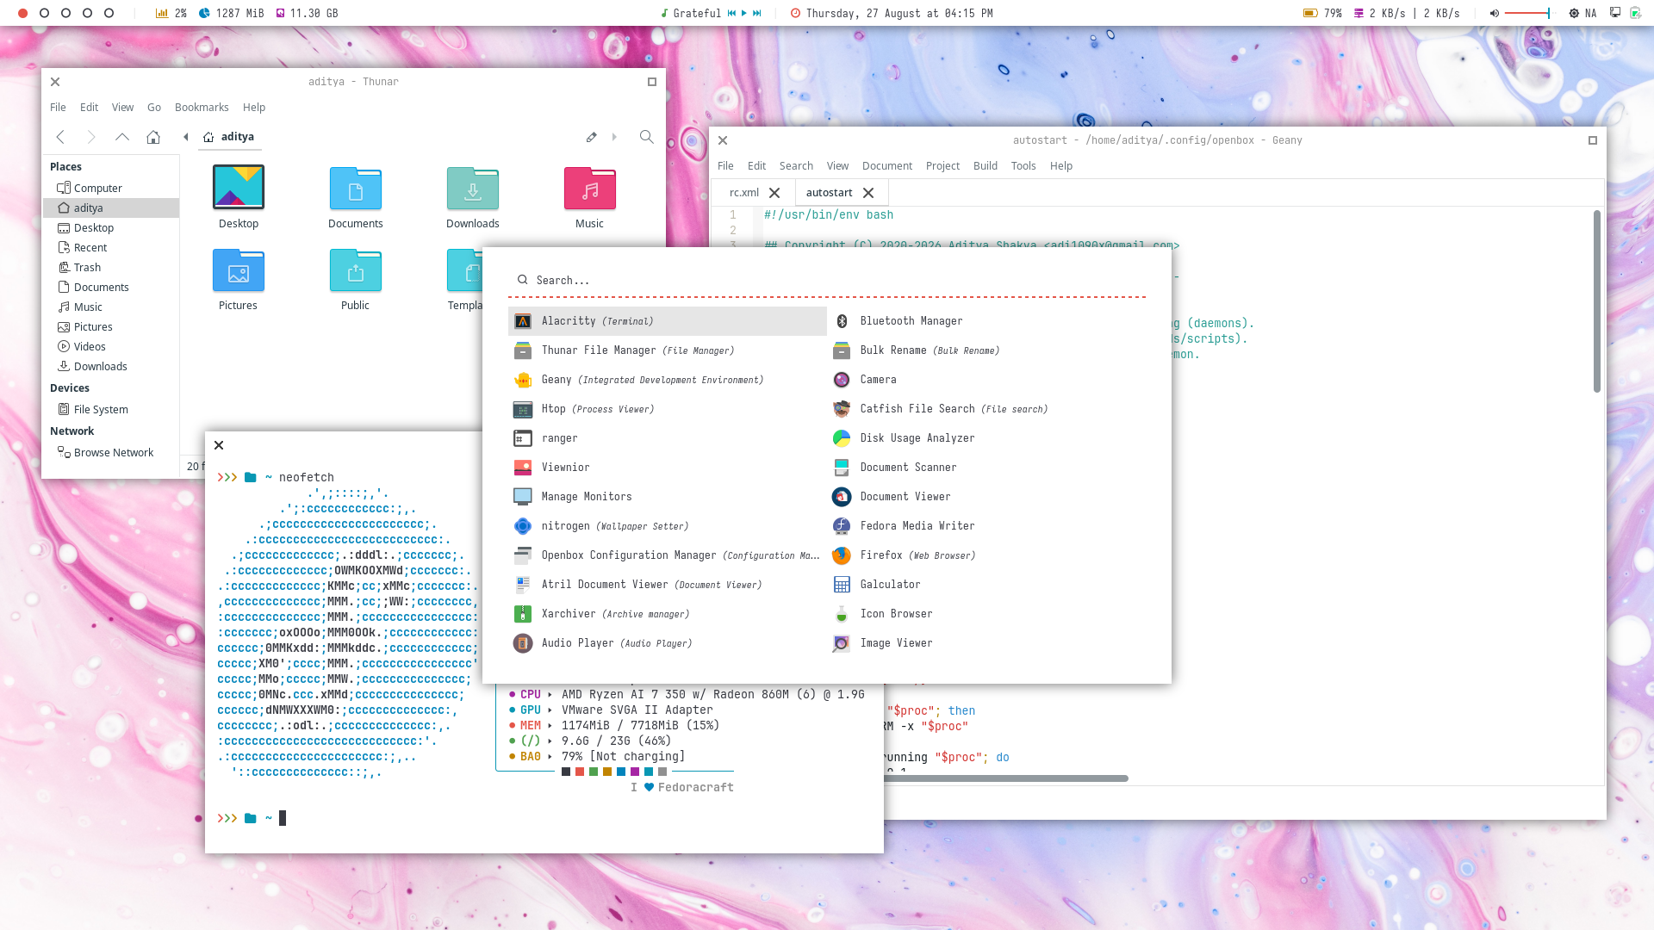Select File System under Devices

coord(111,410)
